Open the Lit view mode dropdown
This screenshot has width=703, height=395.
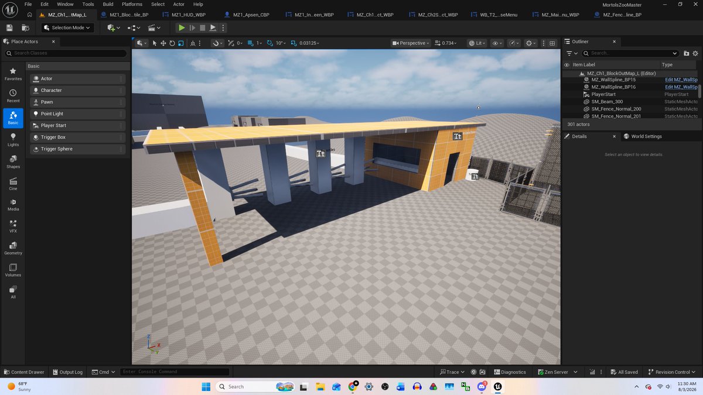coord(477,43)
